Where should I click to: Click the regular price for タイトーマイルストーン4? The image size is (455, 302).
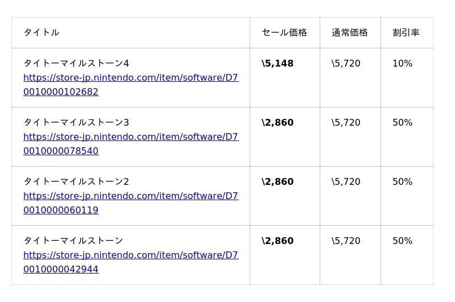[x=346, y=64]
